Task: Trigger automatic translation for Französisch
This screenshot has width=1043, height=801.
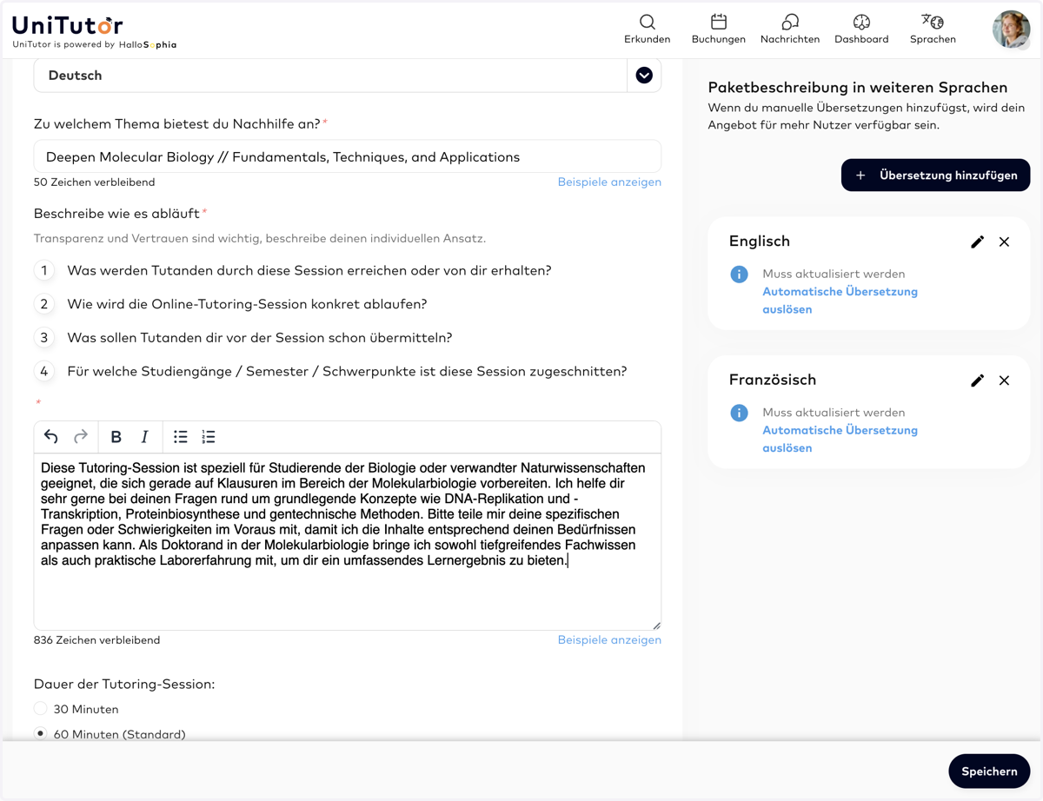Action: [x=840, y=439]
